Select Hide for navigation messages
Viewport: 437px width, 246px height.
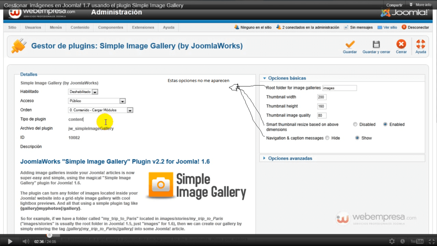tap(327, 138)
